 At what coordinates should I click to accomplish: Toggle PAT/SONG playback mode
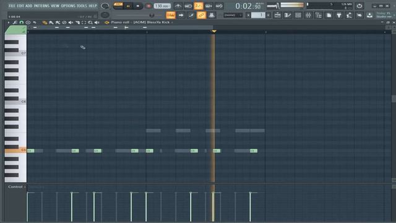pos(118,6)
